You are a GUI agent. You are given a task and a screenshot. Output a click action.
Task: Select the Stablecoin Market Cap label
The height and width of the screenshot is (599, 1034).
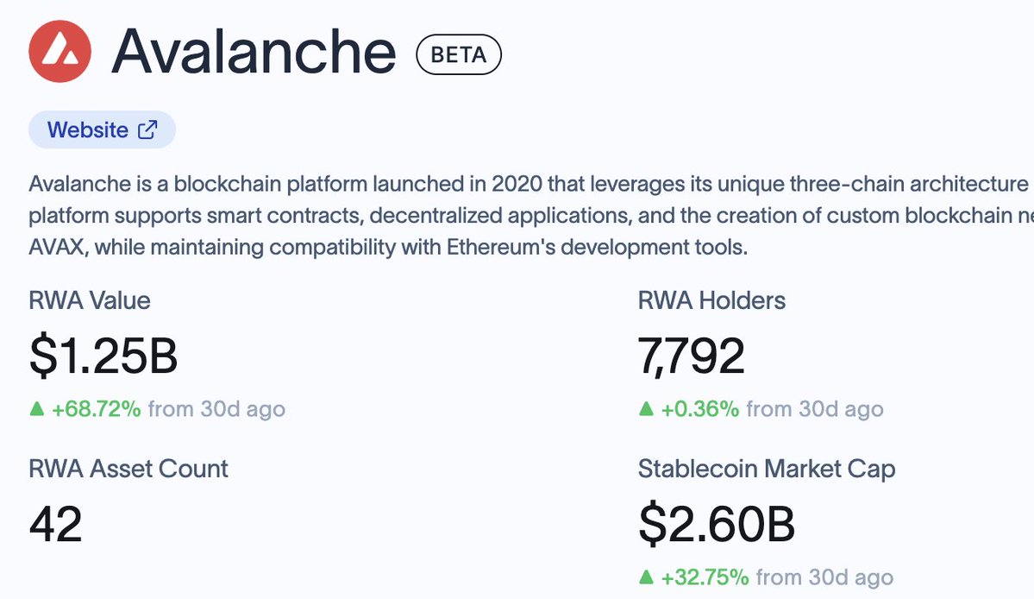pos(767,469)
